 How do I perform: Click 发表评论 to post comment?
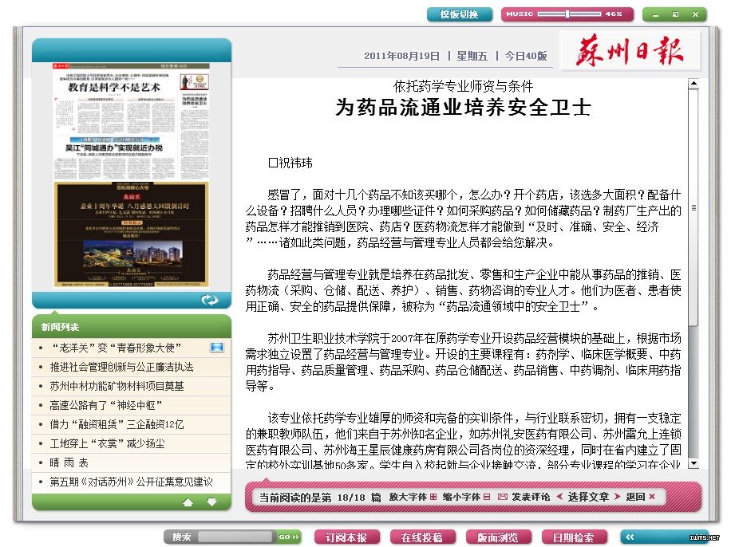(x=531, y=497)
